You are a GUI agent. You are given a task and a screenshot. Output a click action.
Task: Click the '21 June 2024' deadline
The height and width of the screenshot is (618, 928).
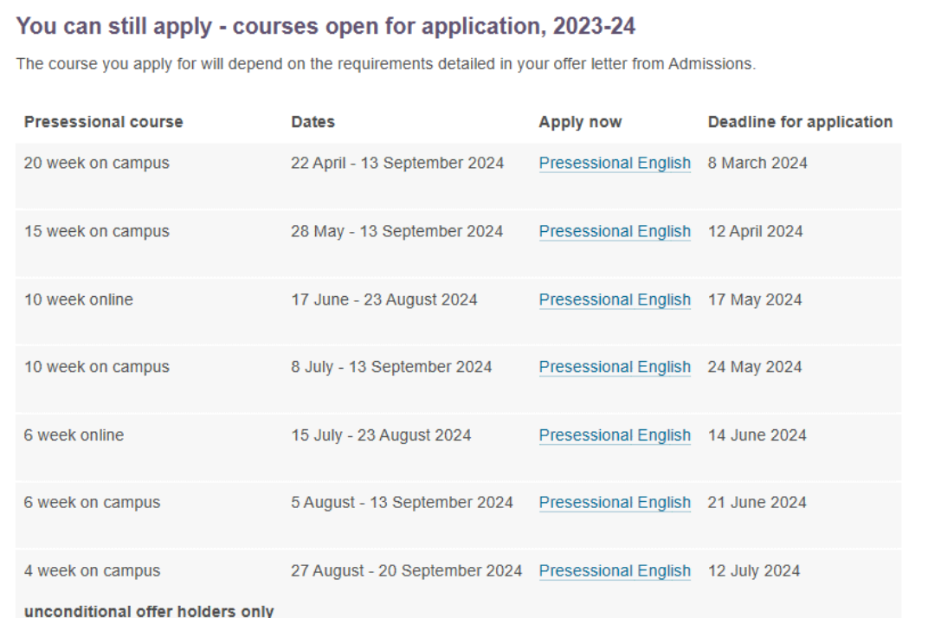click(757, 503)
